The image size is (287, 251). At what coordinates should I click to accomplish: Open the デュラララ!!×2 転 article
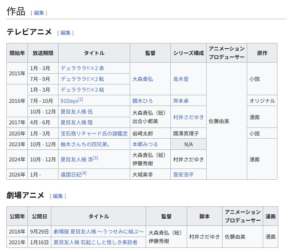(x=82, y=79)
